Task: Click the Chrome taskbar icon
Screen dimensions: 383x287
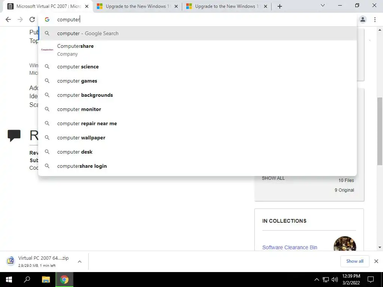Action: click(64, 280)
